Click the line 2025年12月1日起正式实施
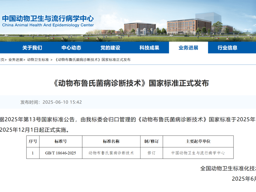The height and width of the screenshot is (192, 256). click(34, 130)
